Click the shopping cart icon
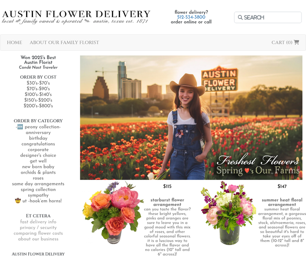Image resolution: width=306 pixels, height=256 pixels. coord(297,42)
